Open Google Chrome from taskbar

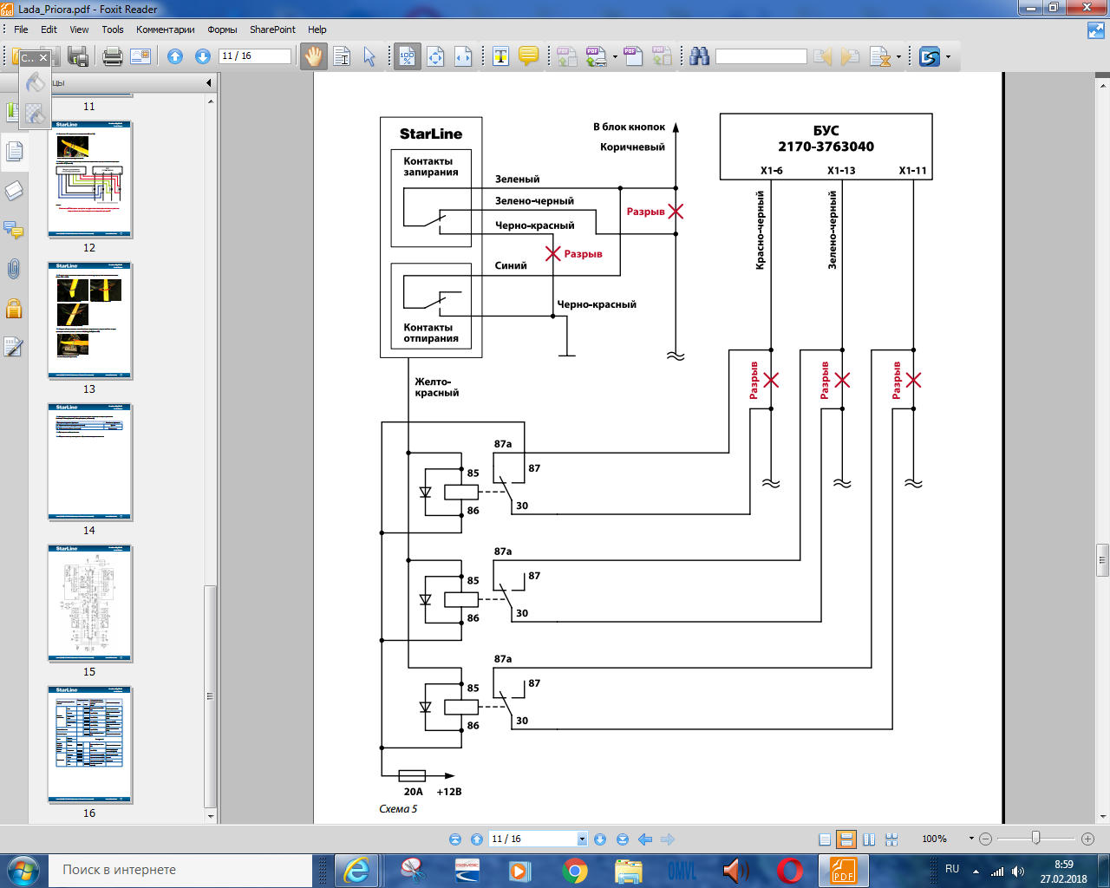coord(574,871)
